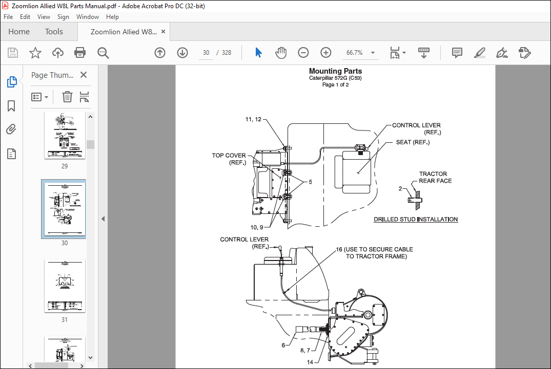Switch to scrolling read mode icon
The width and height of the screenshot is (551, 369).
[424, 53]
